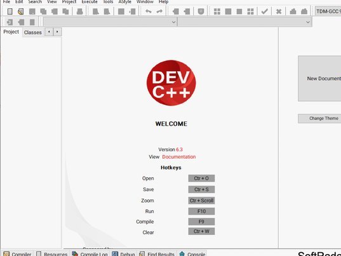Click the Dev-C++ red logo
The width and height of the screenshot is (341, 256).
tap(171, 83)
